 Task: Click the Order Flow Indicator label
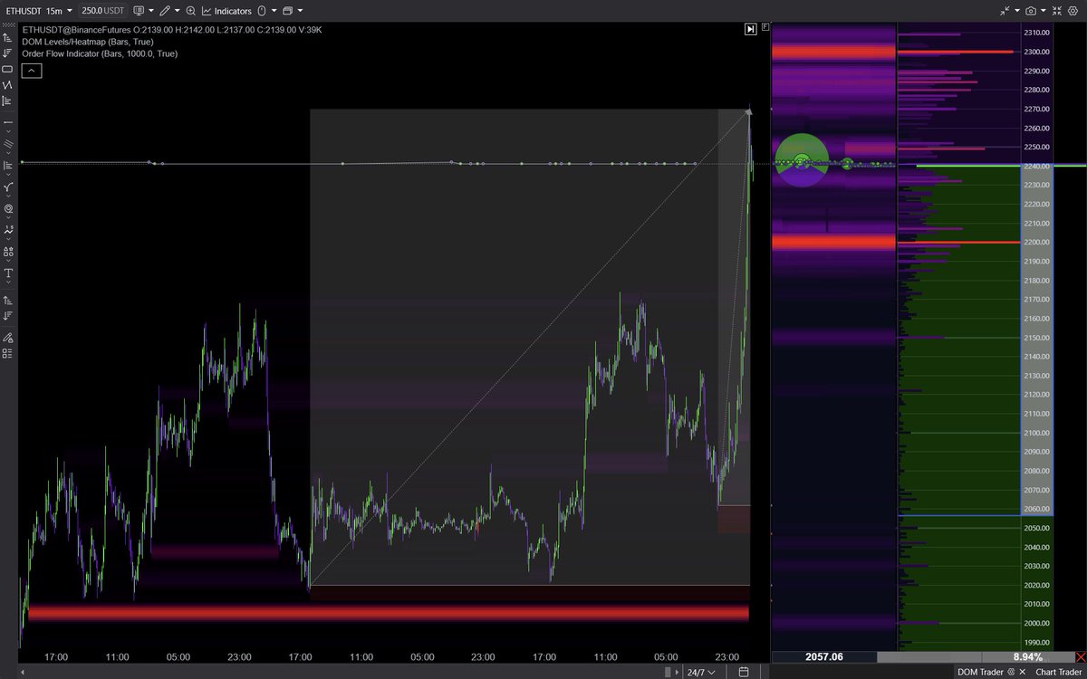100,53
